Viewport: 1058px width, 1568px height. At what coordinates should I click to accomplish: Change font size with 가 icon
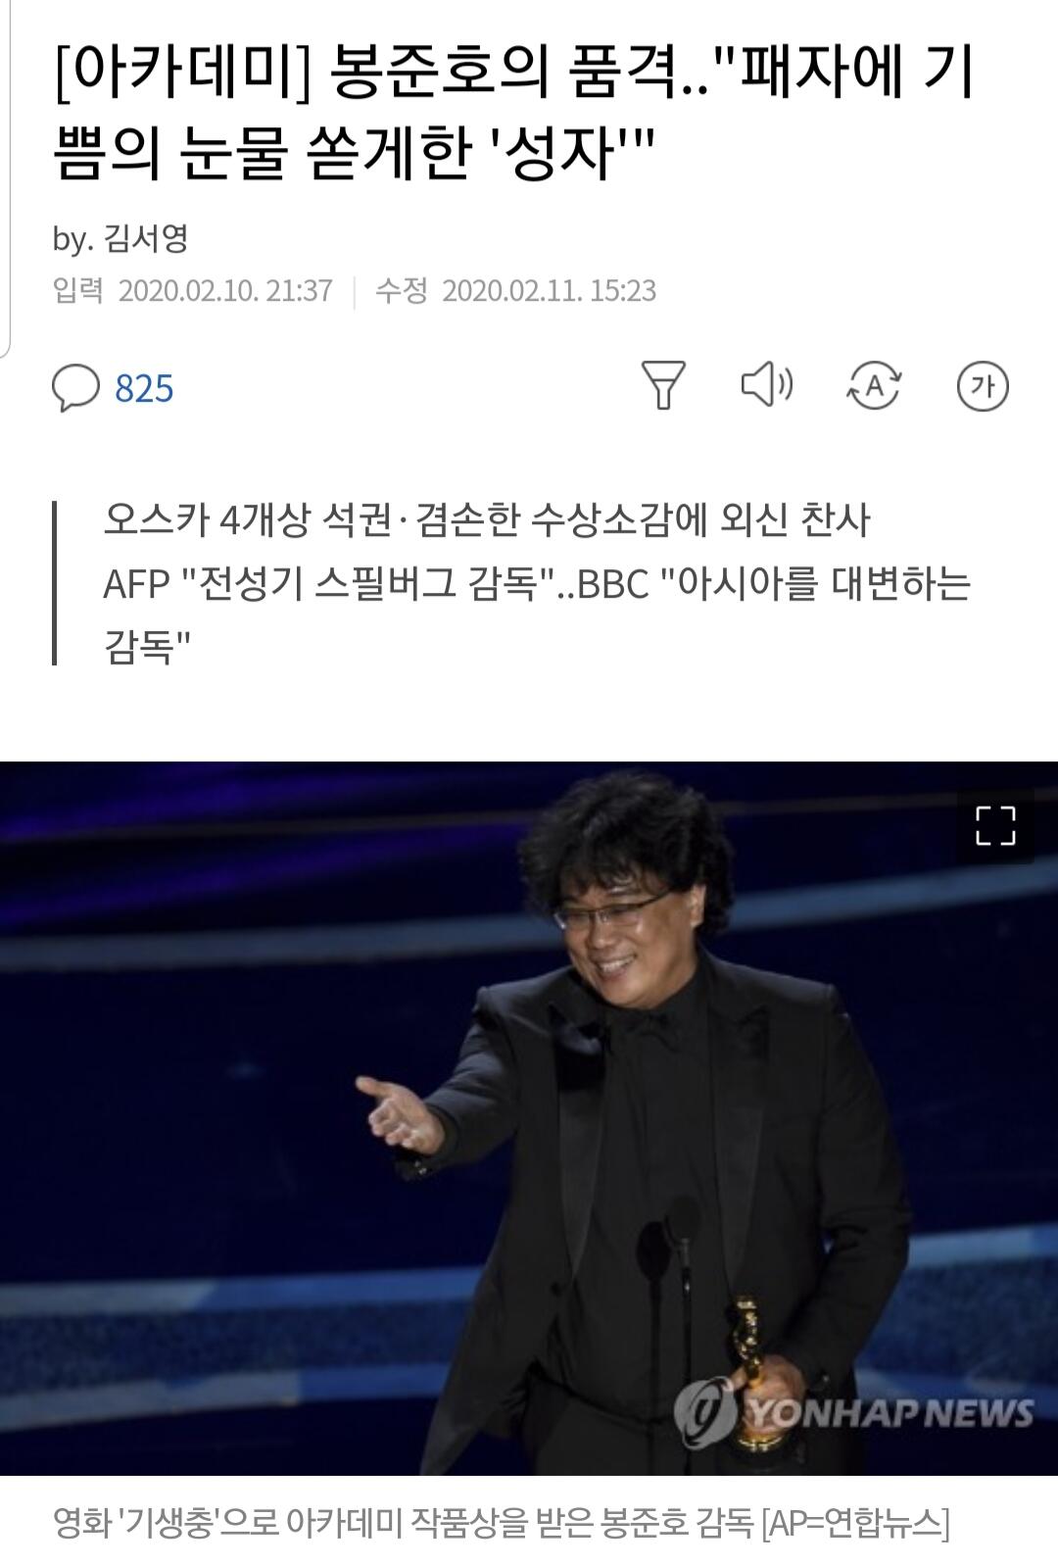[x=983, y=385]
